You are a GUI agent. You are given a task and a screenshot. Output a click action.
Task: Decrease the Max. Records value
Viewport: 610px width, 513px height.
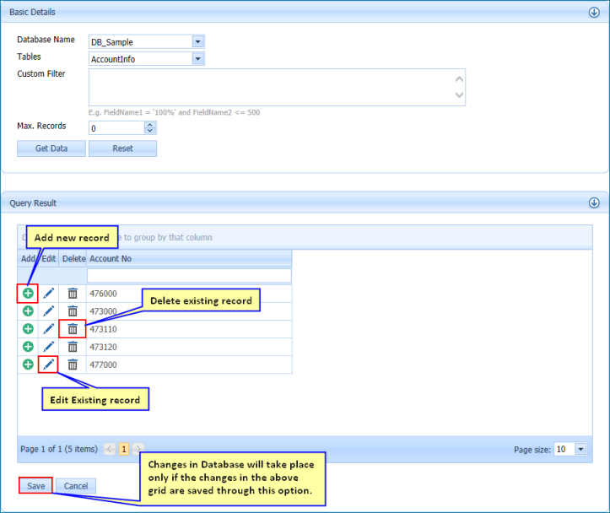tap(150, 131)
